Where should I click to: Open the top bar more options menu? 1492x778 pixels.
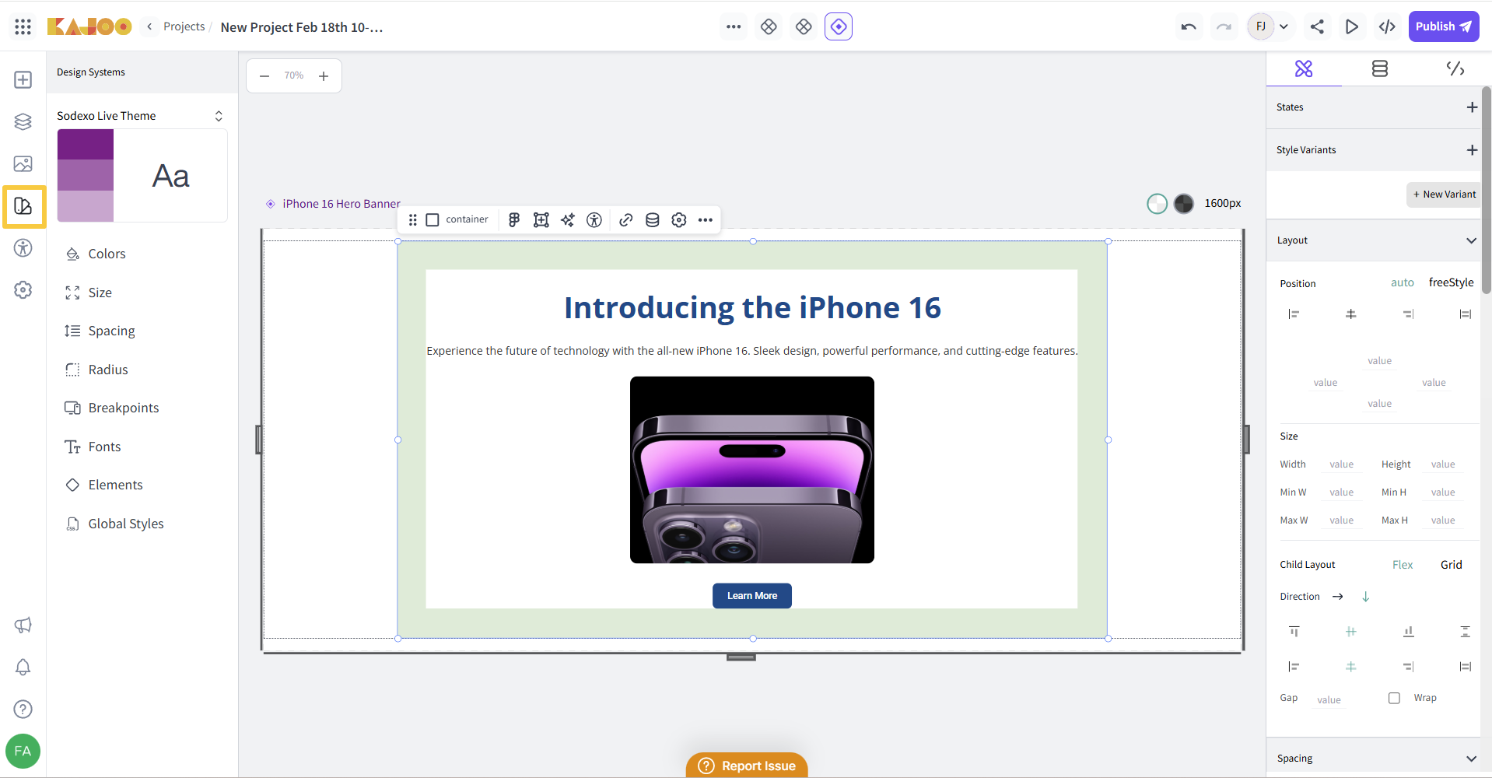734,26
